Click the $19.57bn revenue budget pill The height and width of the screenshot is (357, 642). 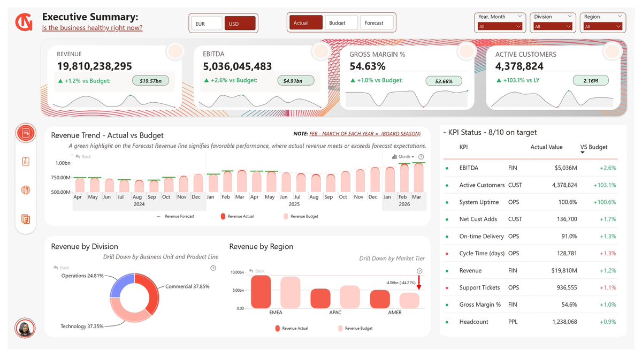pos(150,81)
